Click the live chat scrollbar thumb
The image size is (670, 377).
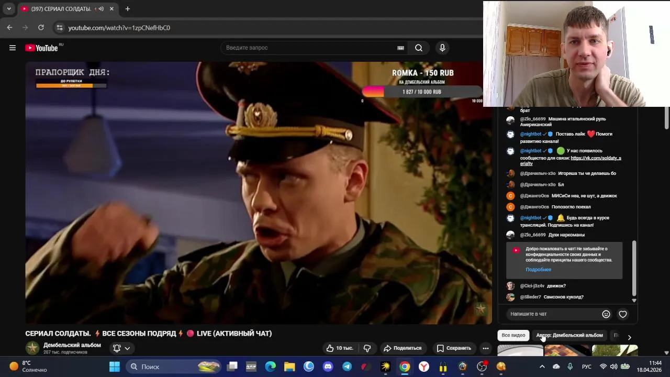pyautogui.click(x=634, y=269)
